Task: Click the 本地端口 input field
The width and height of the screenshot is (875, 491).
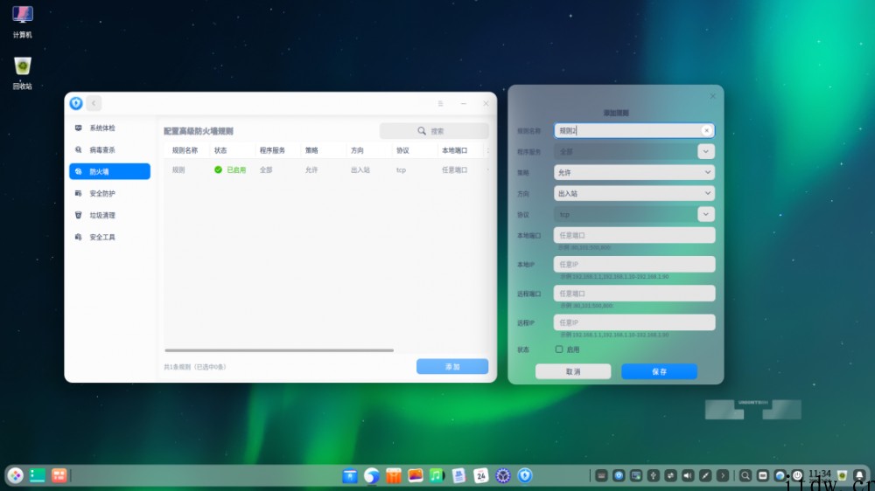Action: 633,235
